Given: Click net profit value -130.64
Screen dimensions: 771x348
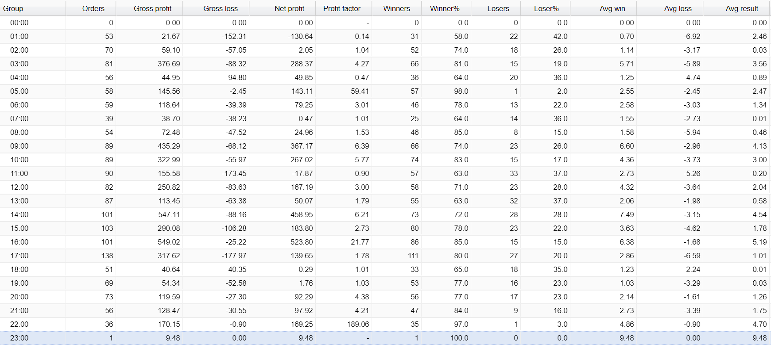Looking at the screenshot, I should tap(300, 36).
